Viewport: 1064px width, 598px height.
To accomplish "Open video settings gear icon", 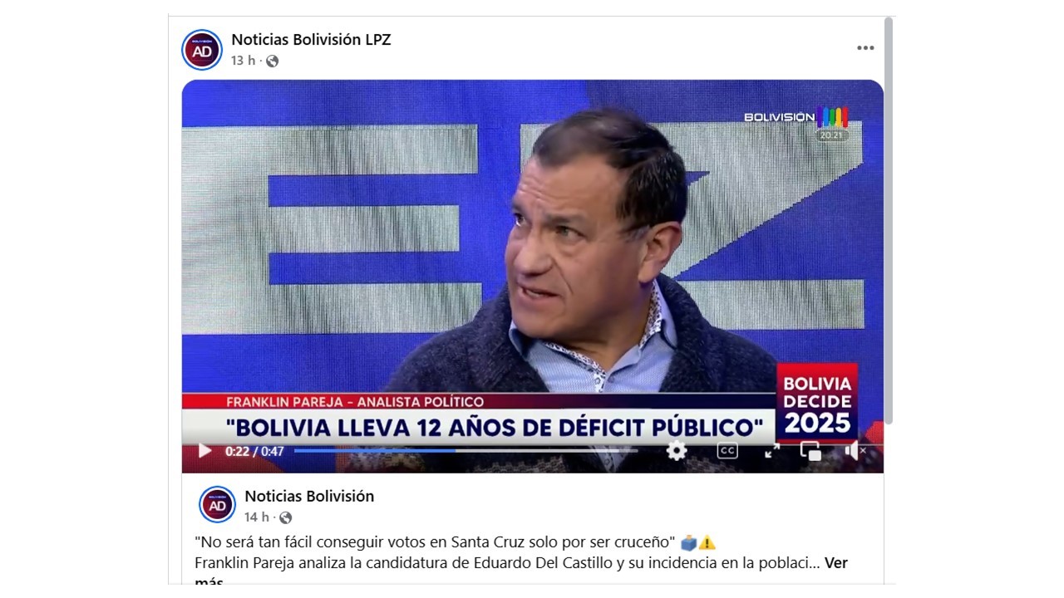I will (677, 450).
